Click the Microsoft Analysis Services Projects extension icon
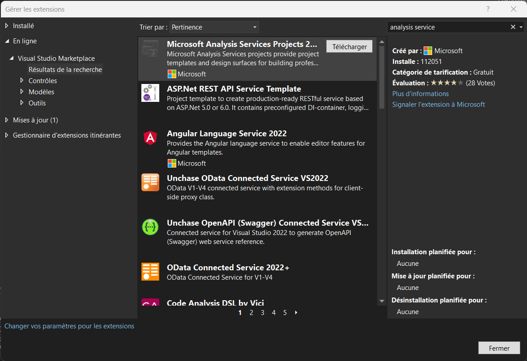527x361 pixels. 150,48
